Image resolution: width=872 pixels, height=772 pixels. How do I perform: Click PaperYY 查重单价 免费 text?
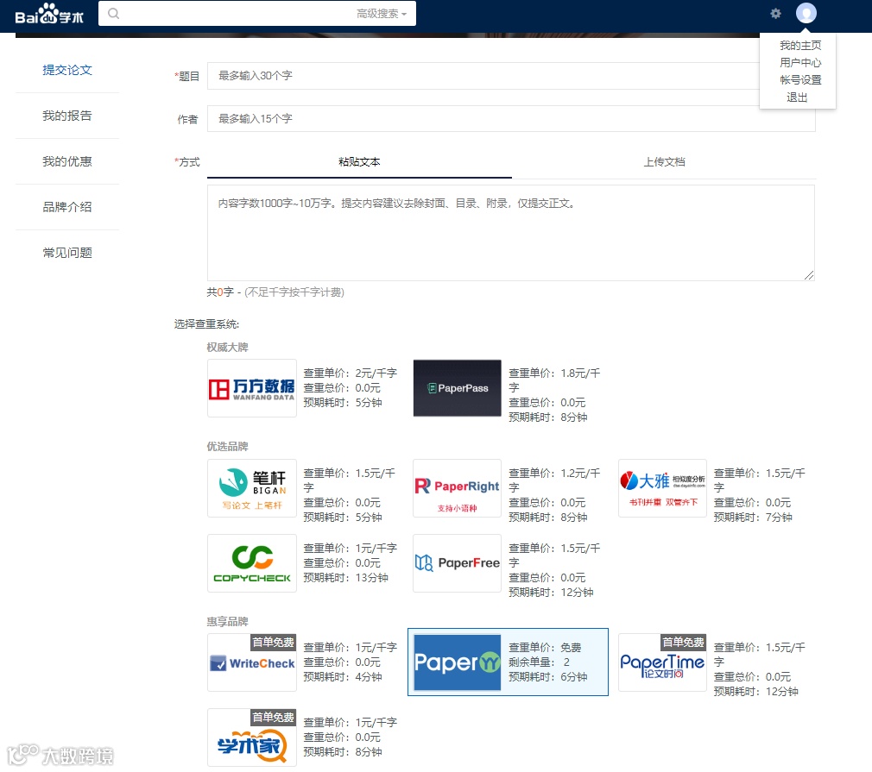545,648
